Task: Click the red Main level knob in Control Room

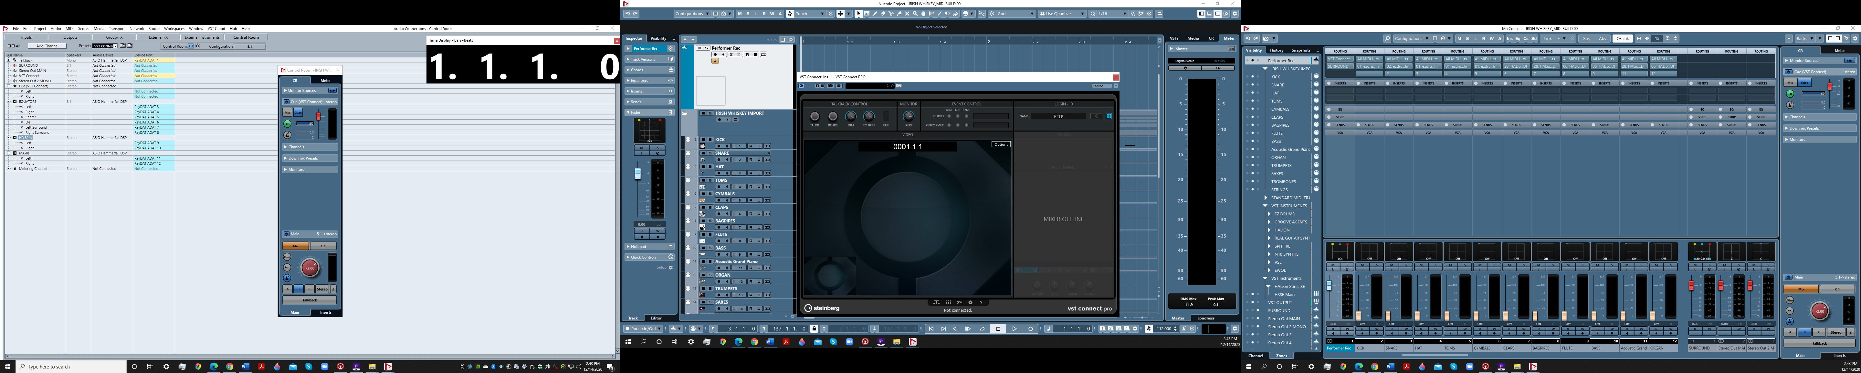Action: 310,268
